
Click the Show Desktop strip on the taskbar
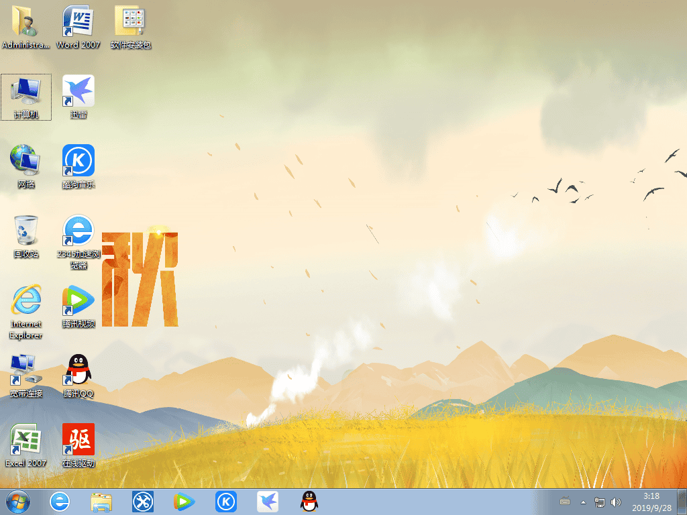[683, 502]
